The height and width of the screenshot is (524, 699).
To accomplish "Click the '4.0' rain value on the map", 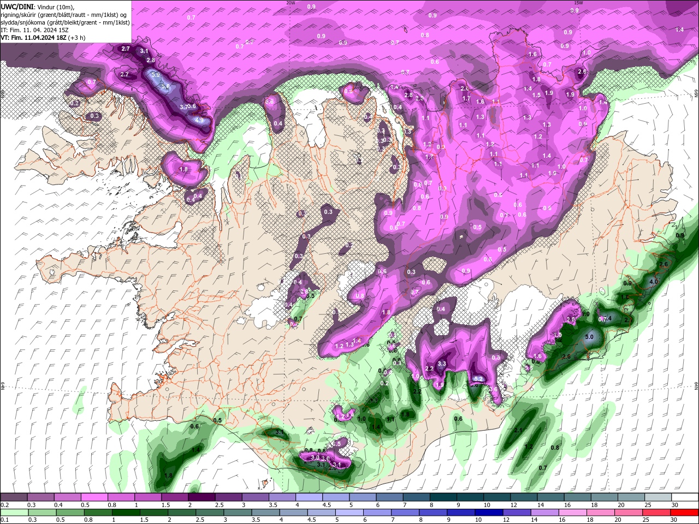I will 654,282.
